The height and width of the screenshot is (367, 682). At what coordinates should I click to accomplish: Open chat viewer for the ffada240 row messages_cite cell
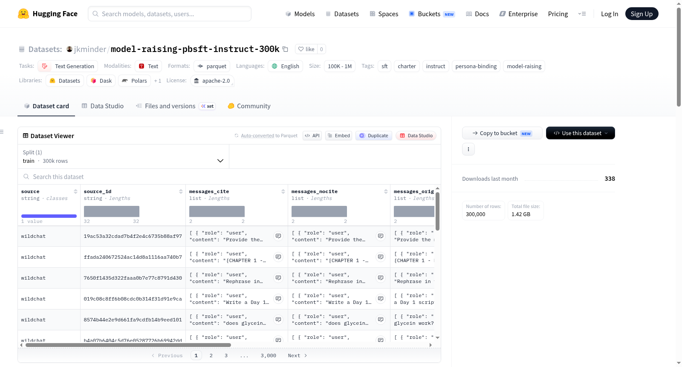click(278, 257)
